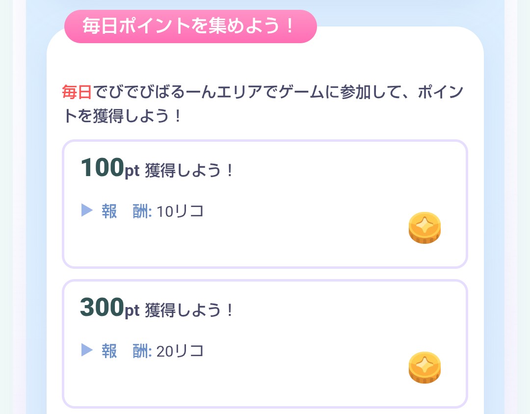530x414 pixels.
Task: Tap the pt unit after the 300
Action: click(132, 310)
